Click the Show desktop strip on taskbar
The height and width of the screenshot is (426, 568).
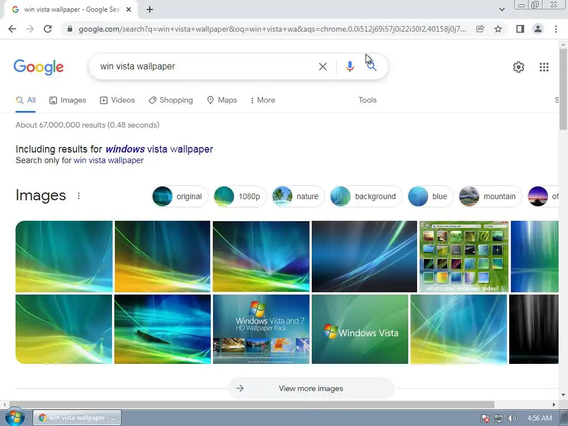click(564, 418)
